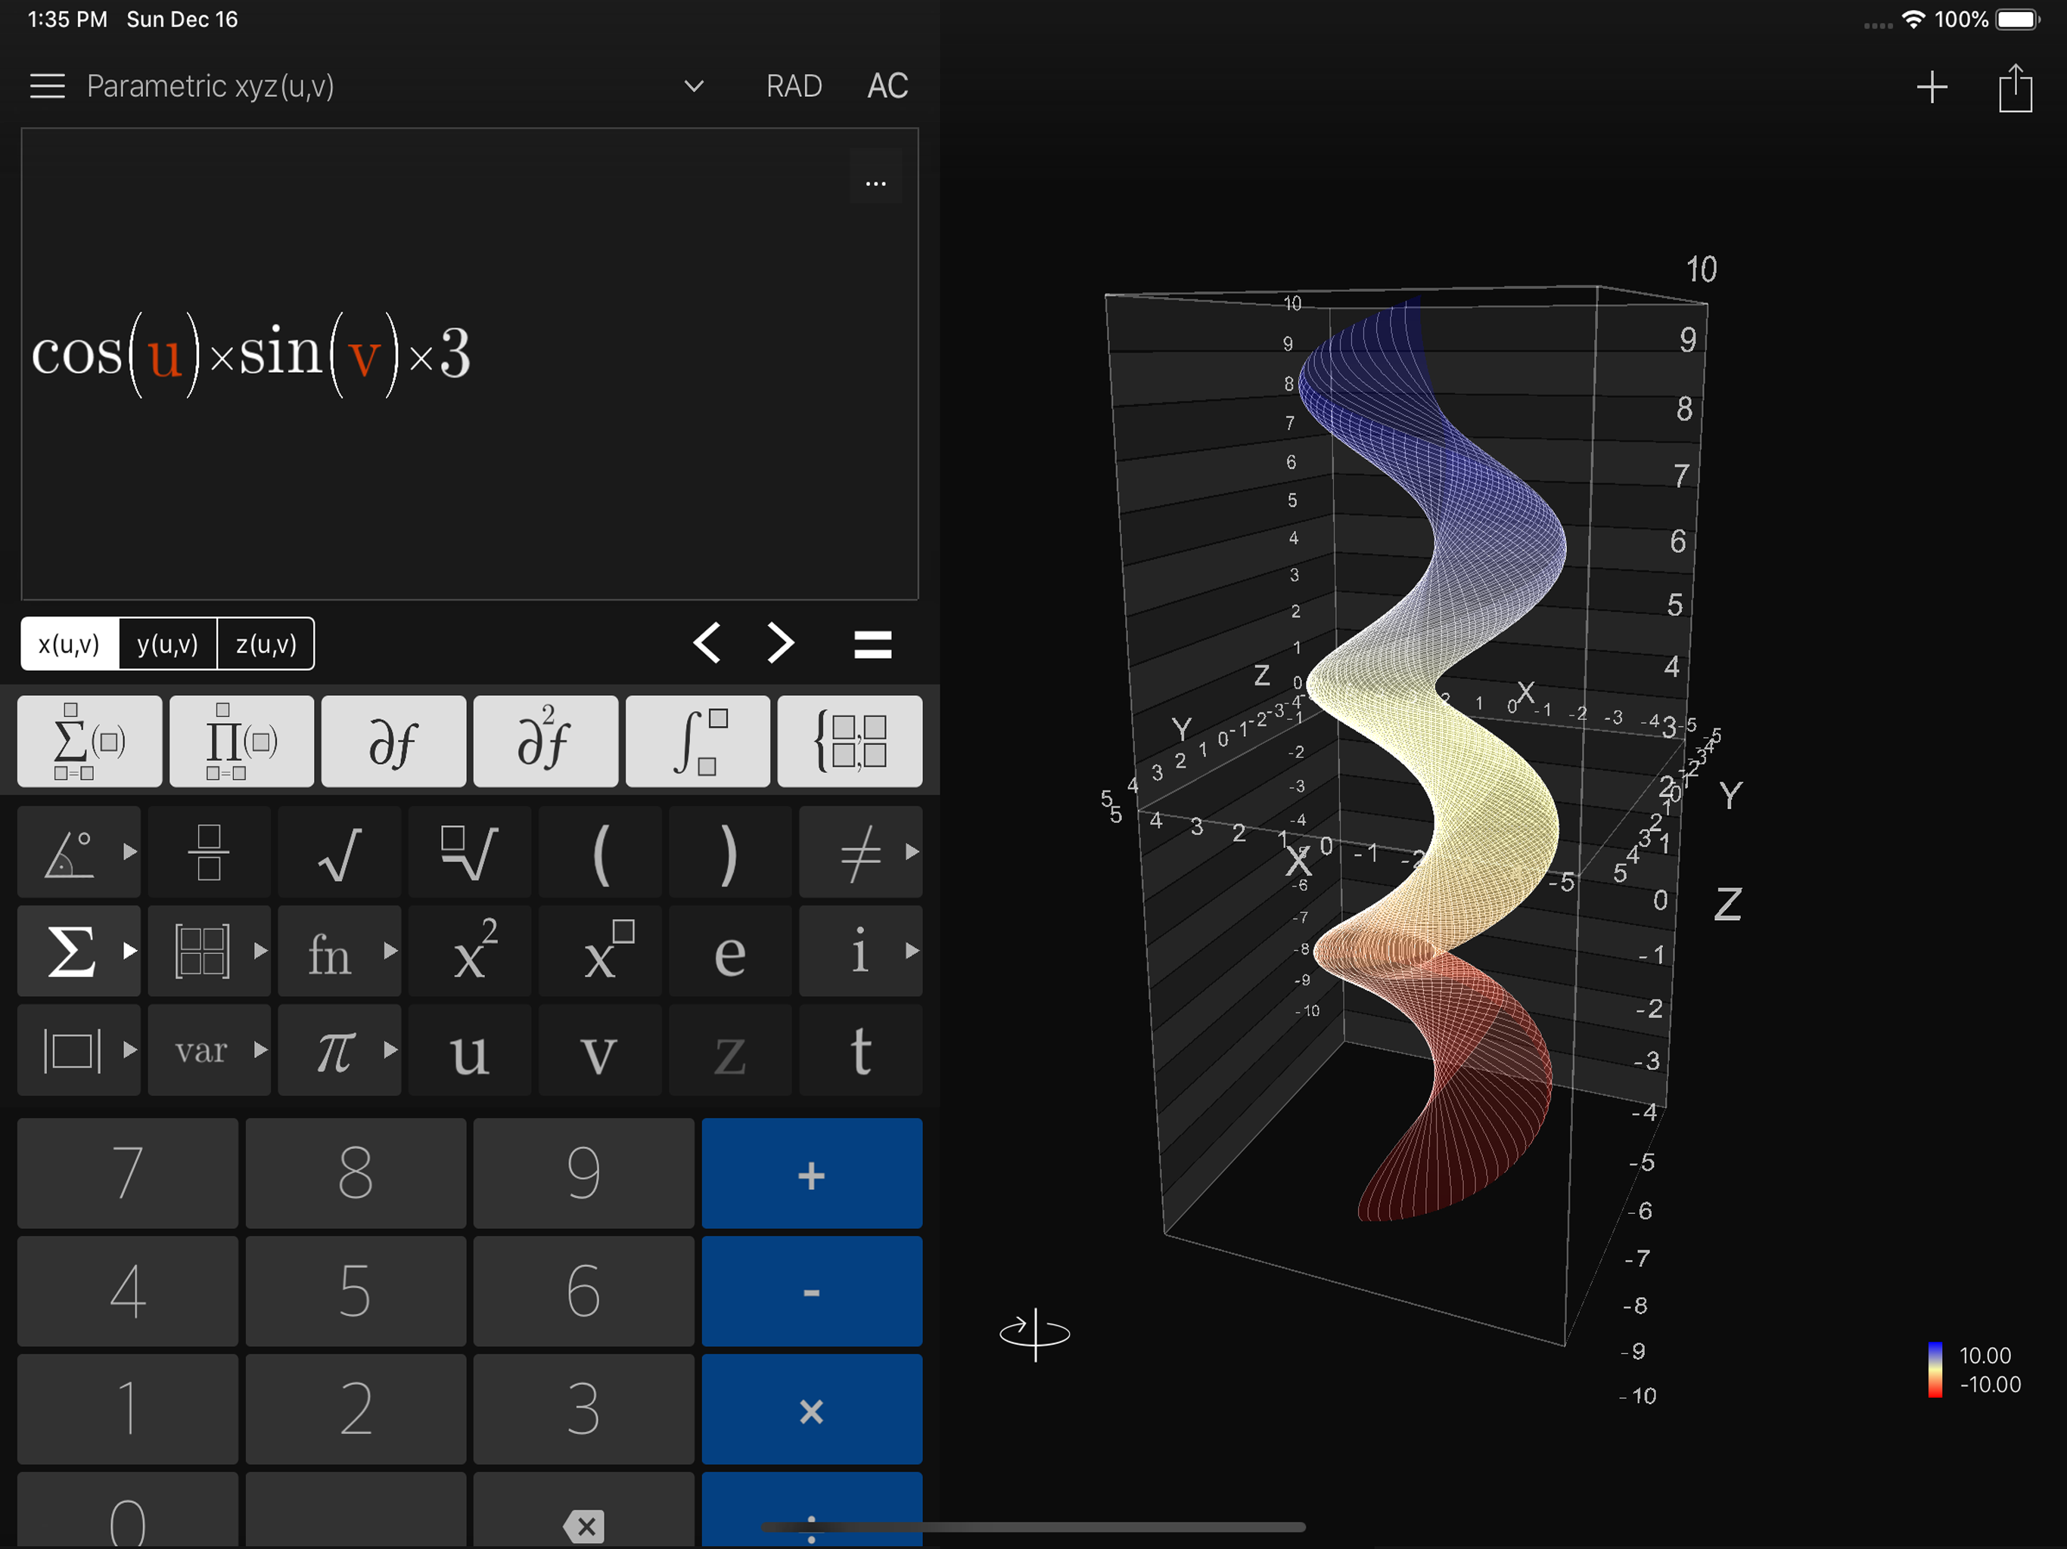Open the hamburger menu

47,86
